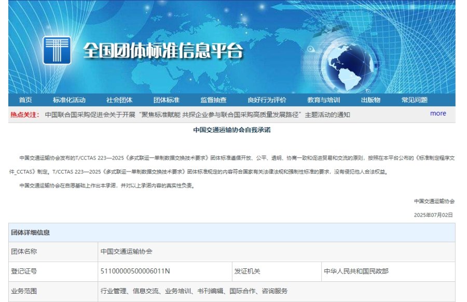Open the 教育与培训 menu item
The image size is (467, 302).
pyautogui.click(x=323, y=100)
